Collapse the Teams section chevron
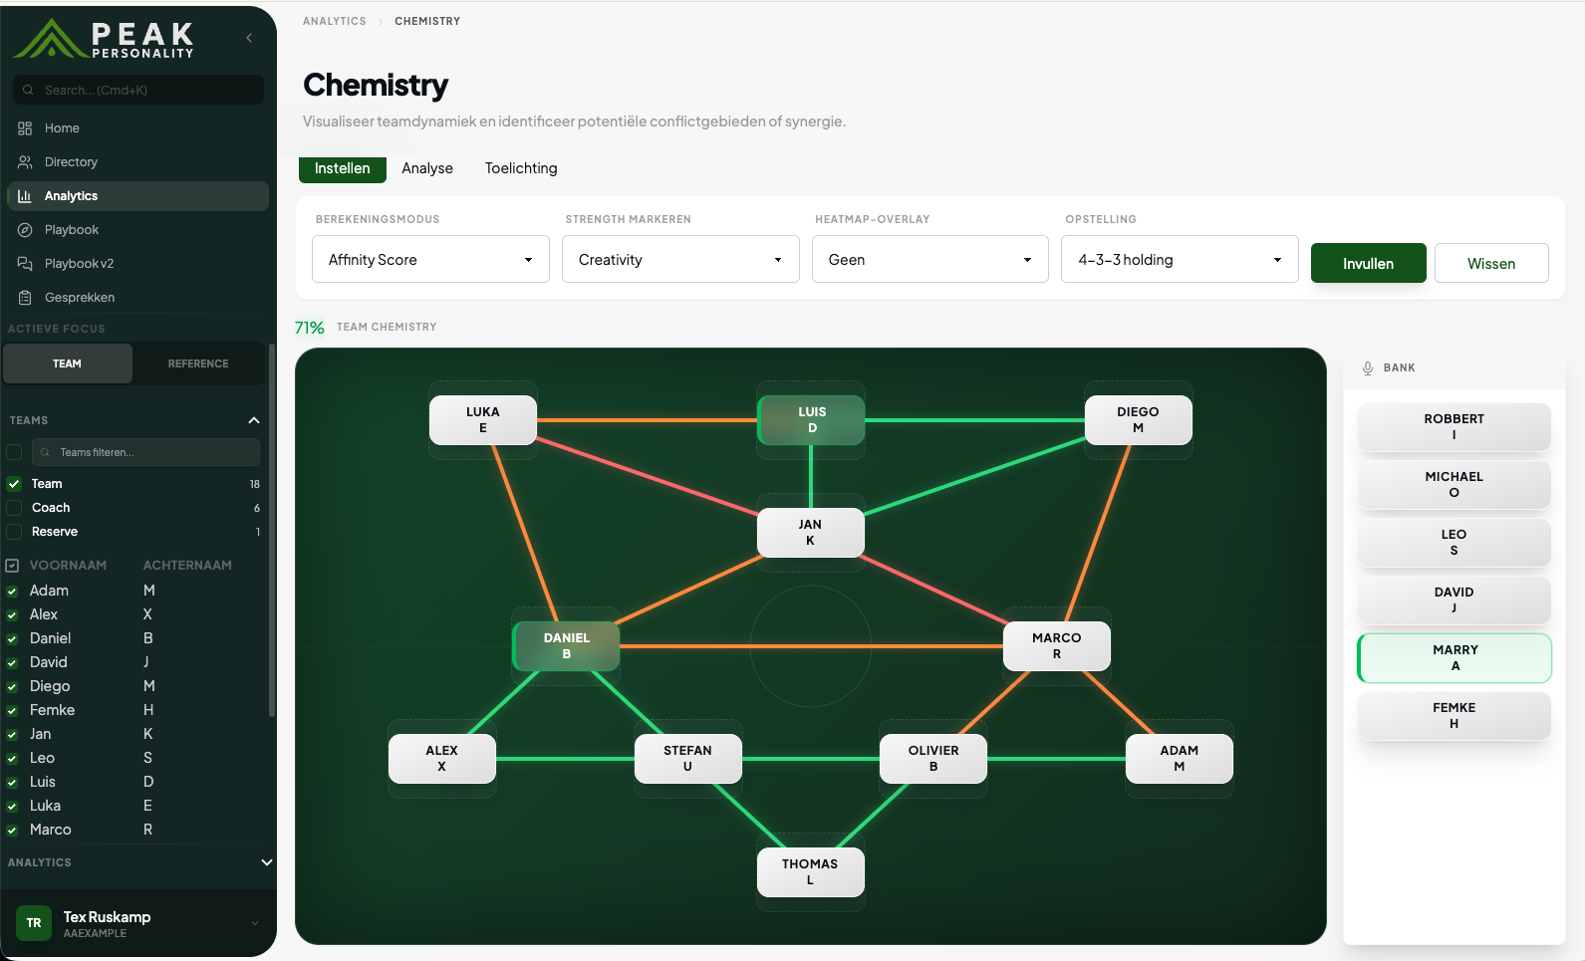Viewport: 1585px width, 961px height. tap(254, 420)
